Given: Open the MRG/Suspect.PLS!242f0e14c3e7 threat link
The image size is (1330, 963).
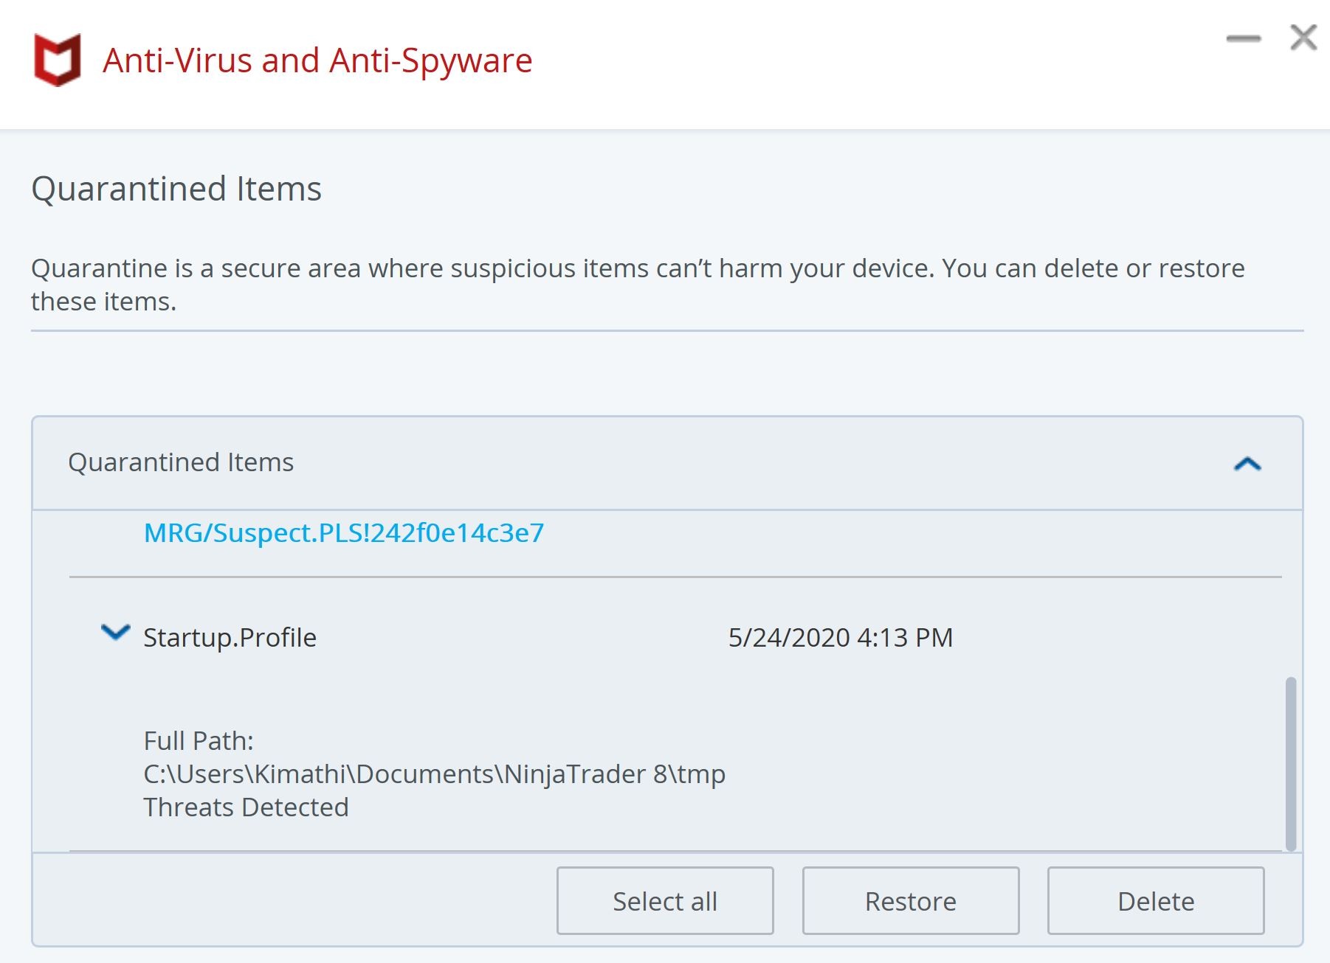Looking at the screenshot, I should point(344,532).
